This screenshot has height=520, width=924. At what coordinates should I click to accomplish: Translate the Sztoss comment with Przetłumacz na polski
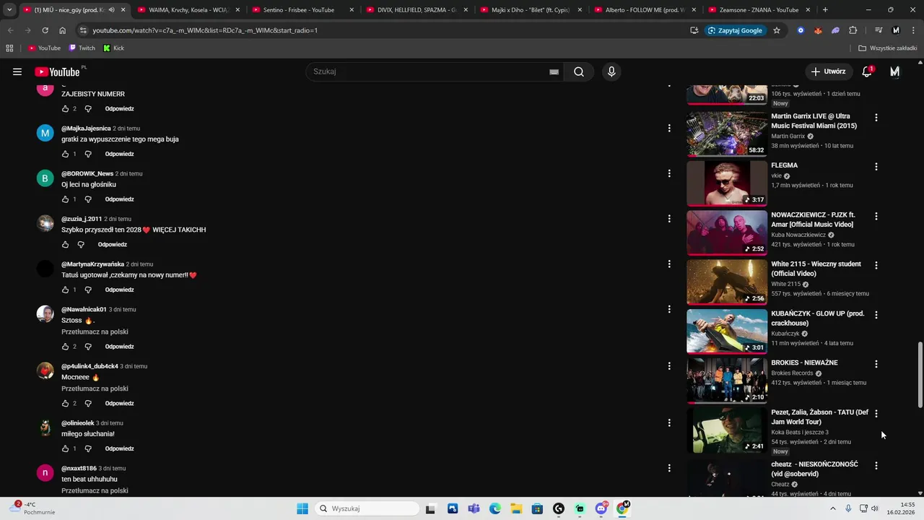coord(95,331)
